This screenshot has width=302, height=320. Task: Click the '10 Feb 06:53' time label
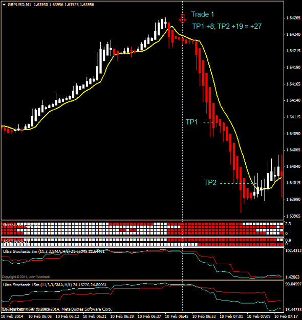pos(204,316)
